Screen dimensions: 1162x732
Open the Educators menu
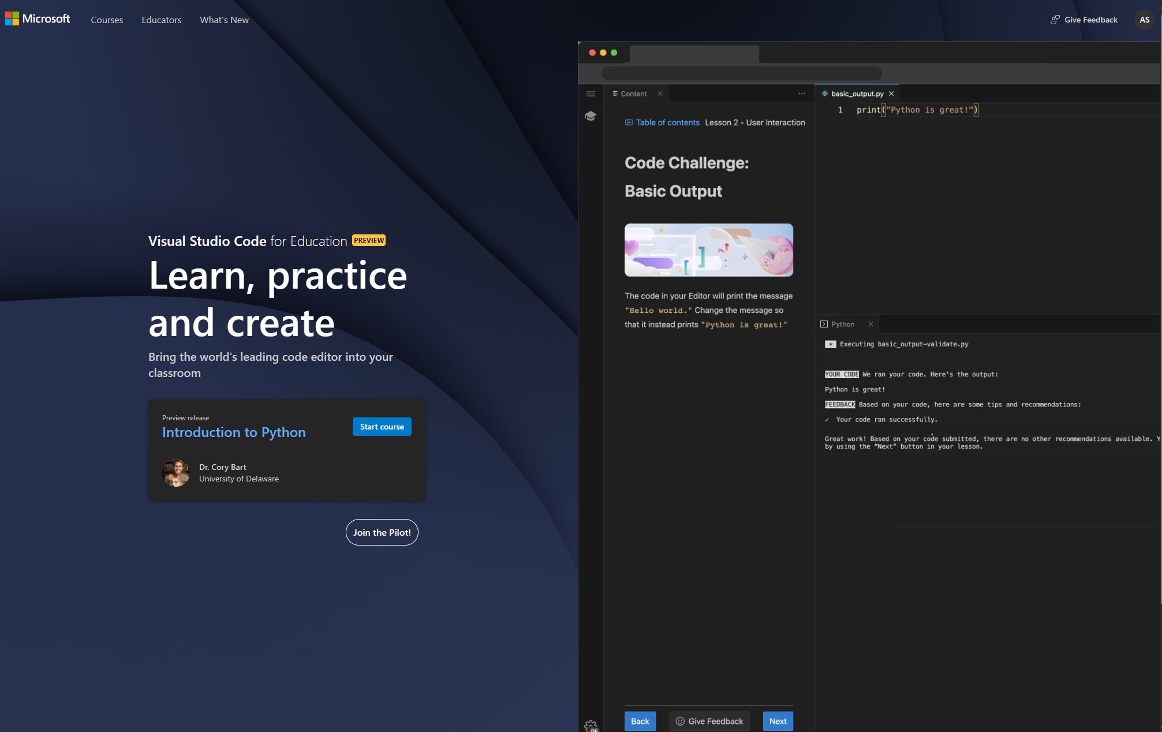(161, 20)
